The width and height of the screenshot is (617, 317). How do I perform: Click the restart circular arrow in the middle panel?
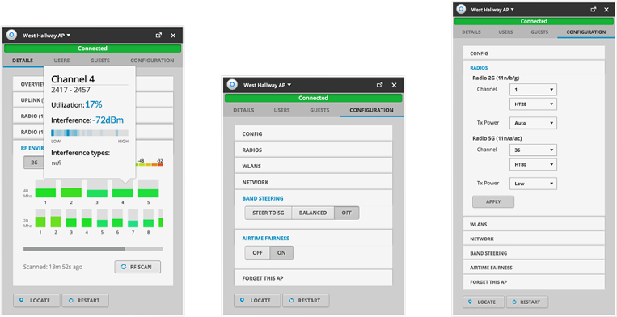click(291, 301)
